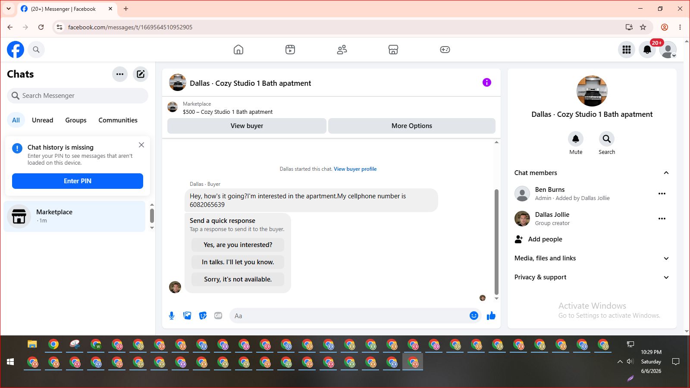690x388 pixels.
Task: Open options for Ben Burns member
Action: click(x=662, y=194)
